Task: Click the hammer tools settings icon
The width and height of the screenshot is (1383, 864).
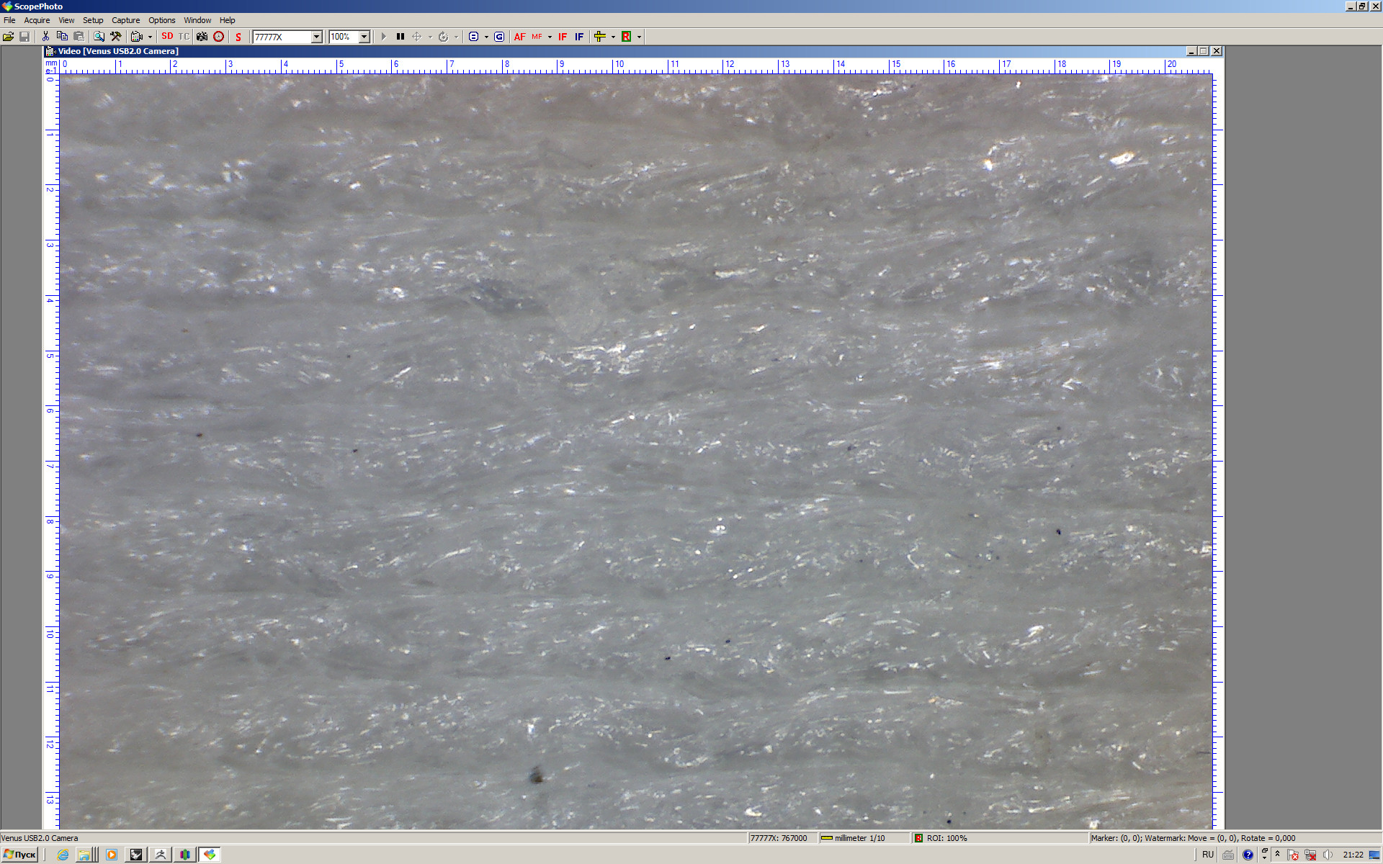Action: (115, 37)
